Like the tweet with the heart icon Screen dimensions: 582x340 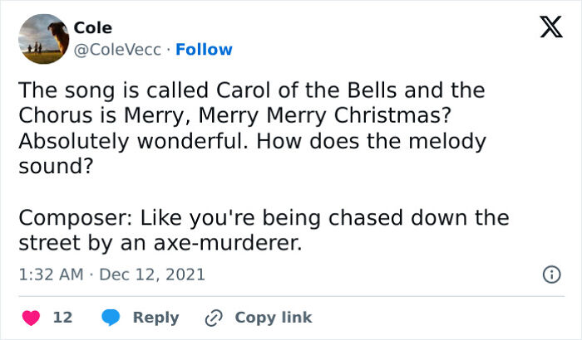[x=31, y=318]
